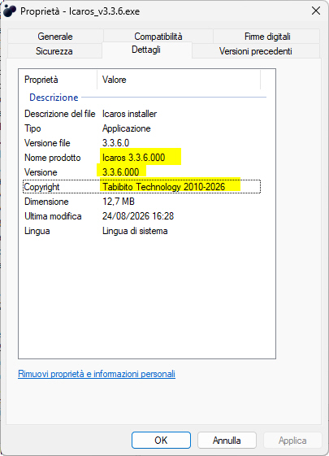Click the value Applicazione
The width and height of the screenshot is (329, 456).
tap(127, 128)
